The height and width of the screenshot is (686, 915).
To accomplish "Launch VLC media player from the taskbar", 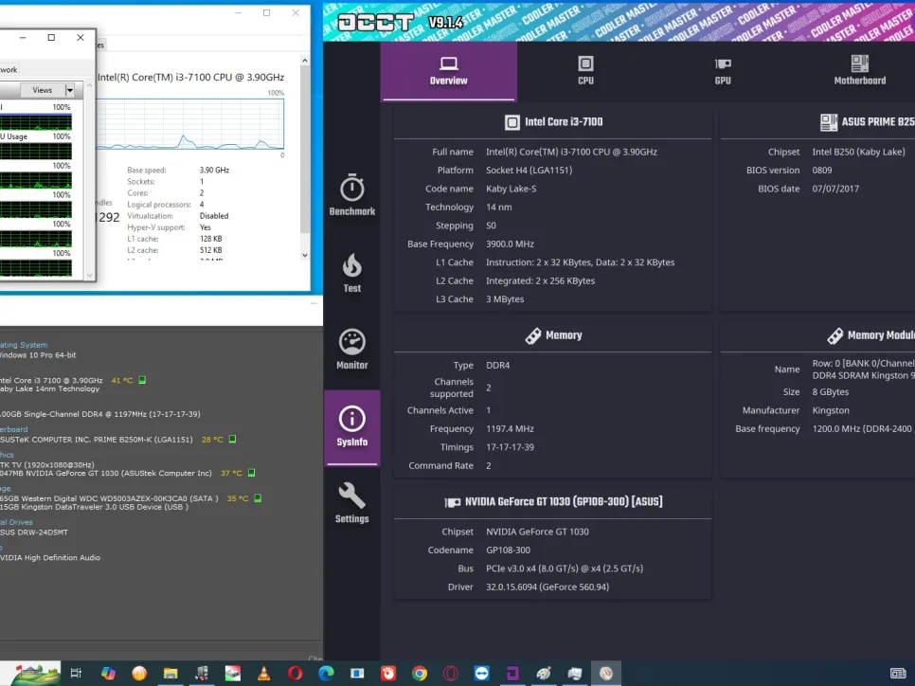I will click(263, 673).
